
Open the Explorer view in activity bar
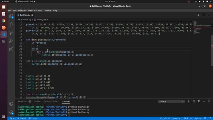point(11,16)
